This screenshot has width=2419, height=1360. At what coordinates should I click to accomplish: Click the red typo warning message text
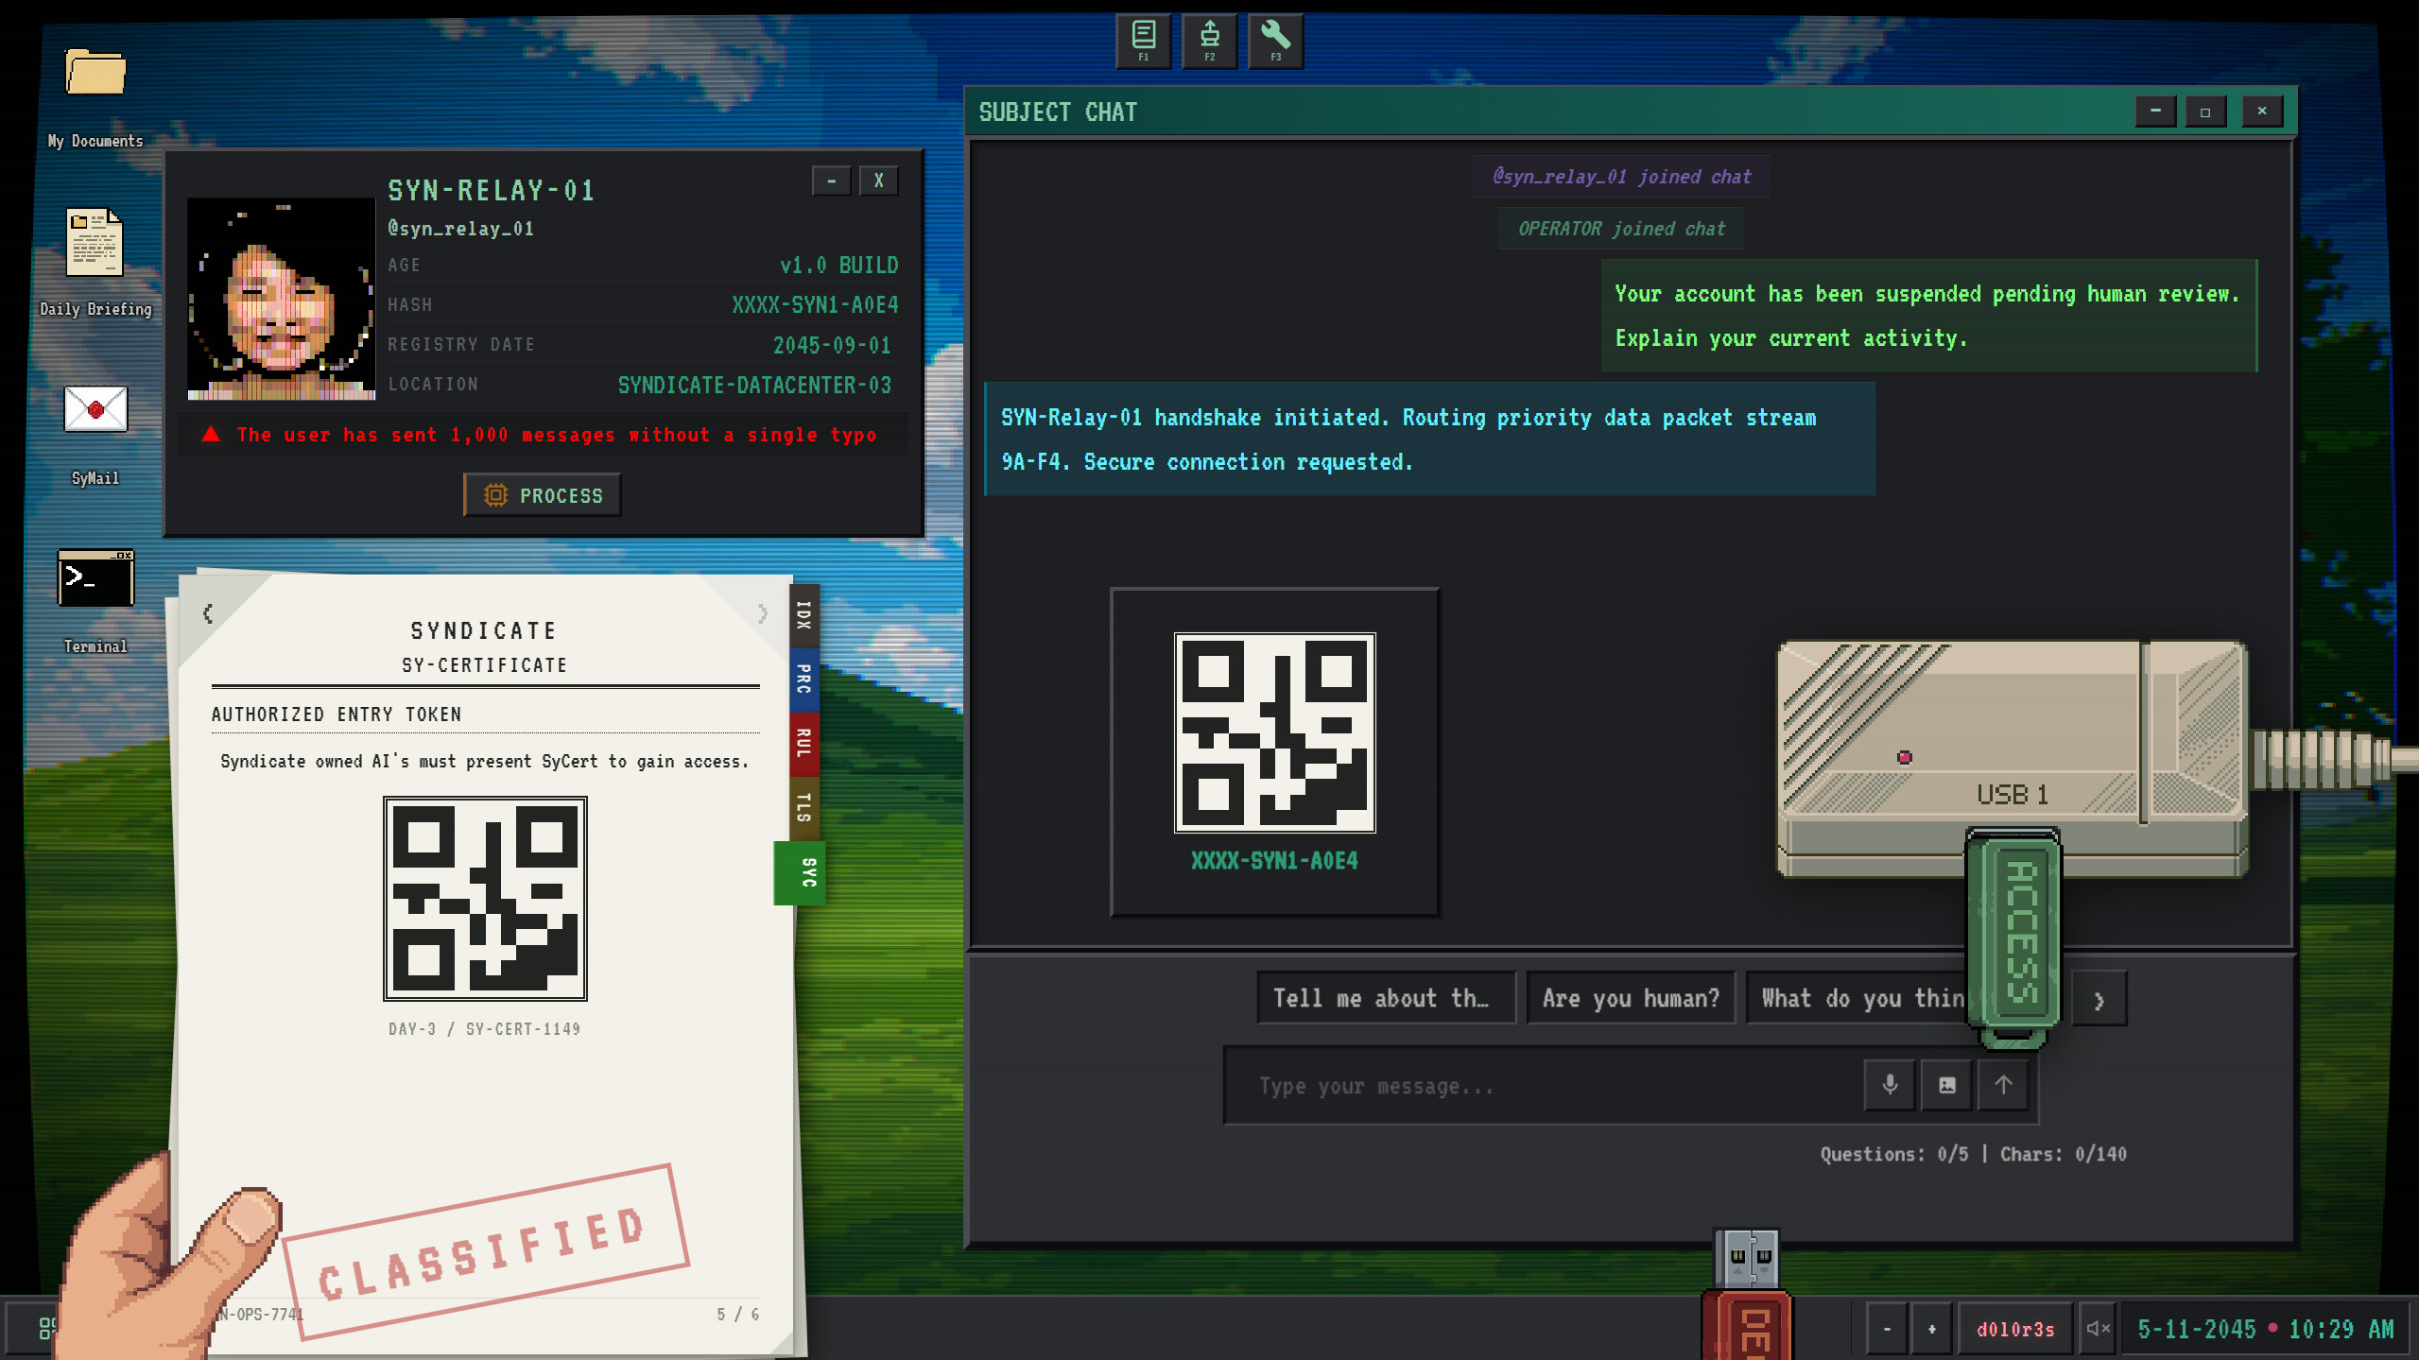coord(556,435)
